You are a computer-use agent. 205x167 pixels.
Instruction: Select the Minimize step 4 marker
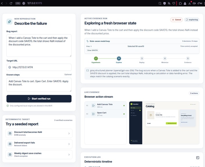pos(165,59)
